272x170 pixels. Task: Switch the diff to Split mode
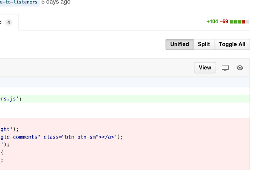point(204,44)
